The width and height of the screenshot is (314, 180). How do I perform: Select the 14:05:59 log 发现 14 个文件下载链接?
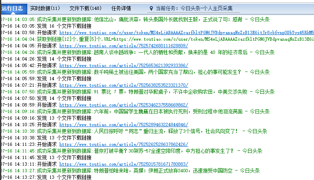click(46, 78)
